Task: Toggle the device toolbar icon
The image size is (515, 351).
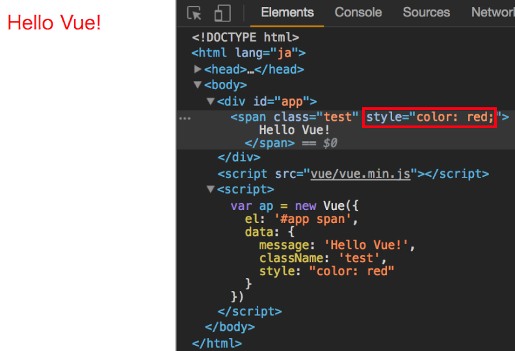Action: (x=222, y=13)
